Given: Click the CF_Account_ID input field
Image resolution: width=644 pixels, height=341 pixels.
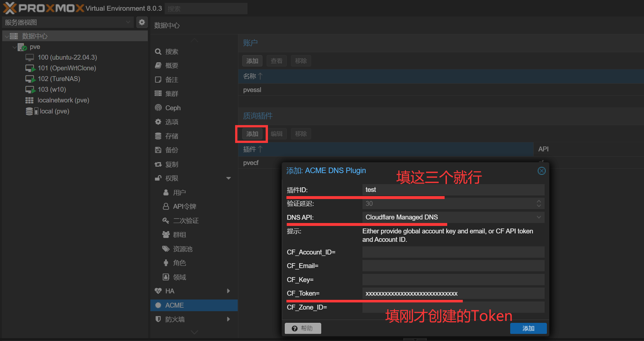Looking at the screenshot, I should tap(453, 252).
